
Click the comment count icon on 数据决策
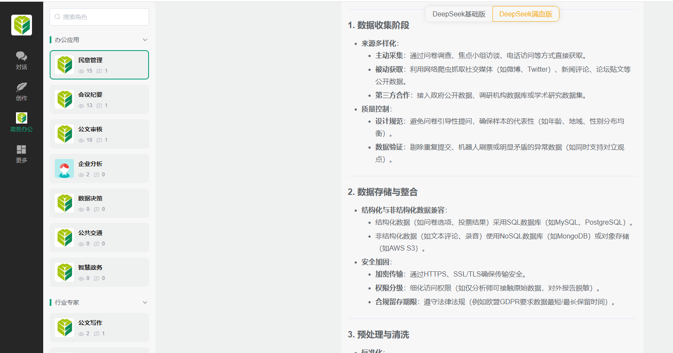97,210
